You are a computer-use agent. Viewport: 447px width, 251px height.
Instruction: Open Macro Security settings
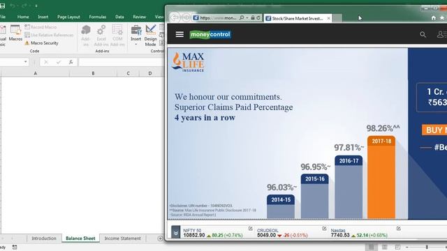pos(42,43)
